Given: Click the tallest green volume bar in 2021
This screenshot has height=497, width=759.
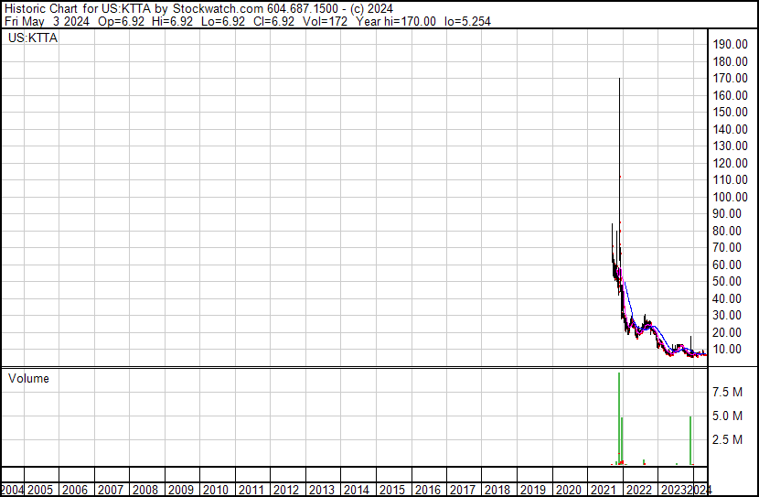Looking at the screenshot, I should tap(619, 418).
